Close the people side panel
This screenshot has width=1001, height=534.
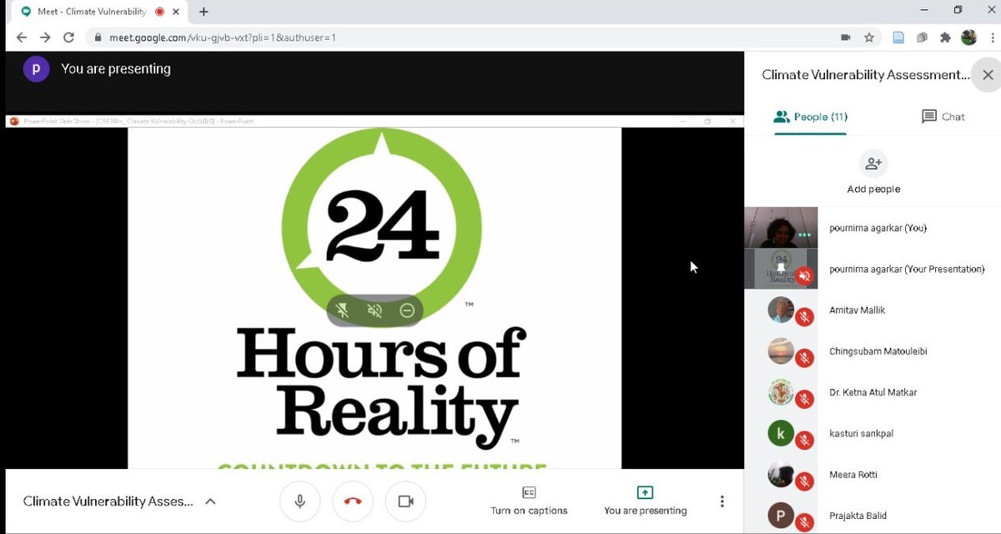pyautogui.click(x=988, y=75)
